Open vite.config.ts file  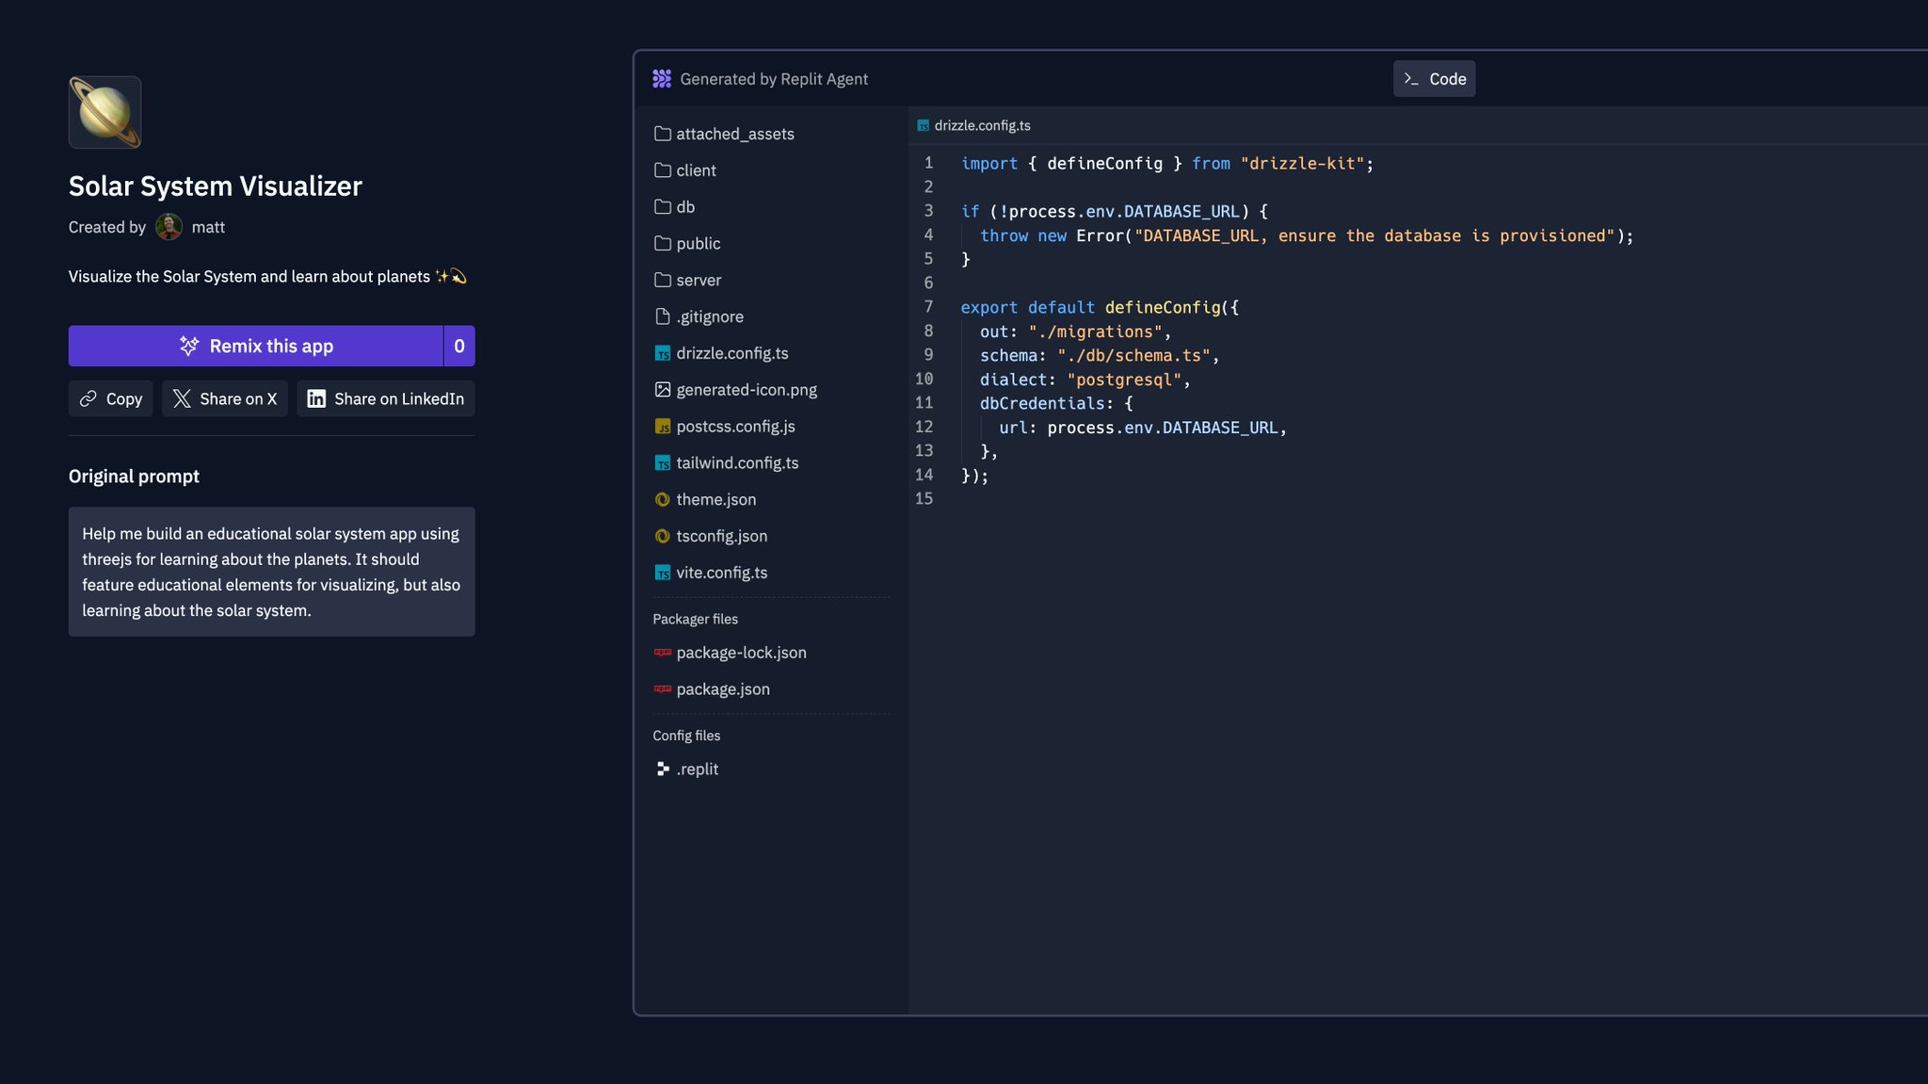(x=711, y=573)
